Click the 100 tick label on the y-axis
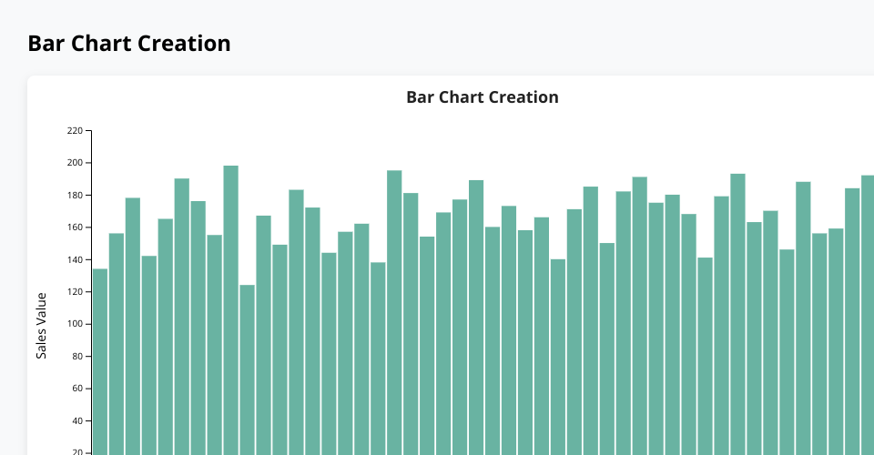874x455 pixels. pyautogui.click(x=75, y=325)
